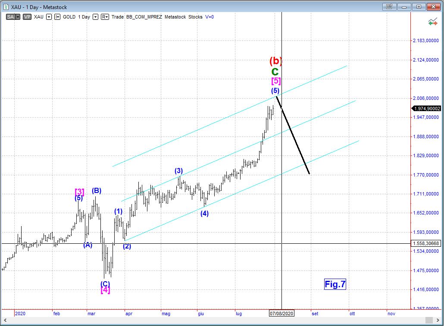Open the dropdown arrow next to SA
Viewport: 444px width, 326px height.
coord(18,17)
